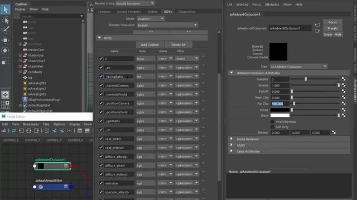
Task: Open Attribute Editor Selected menu
Action: pyautogui.click(x=242, y=4)
